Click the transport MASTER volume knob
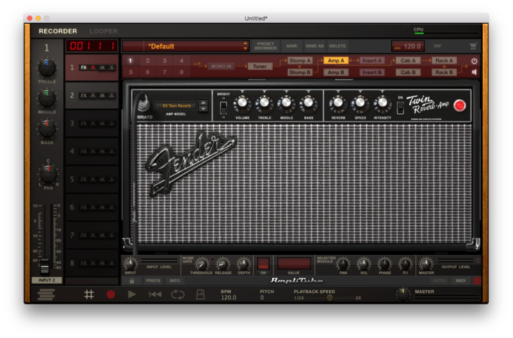 (x=403, y=294)
